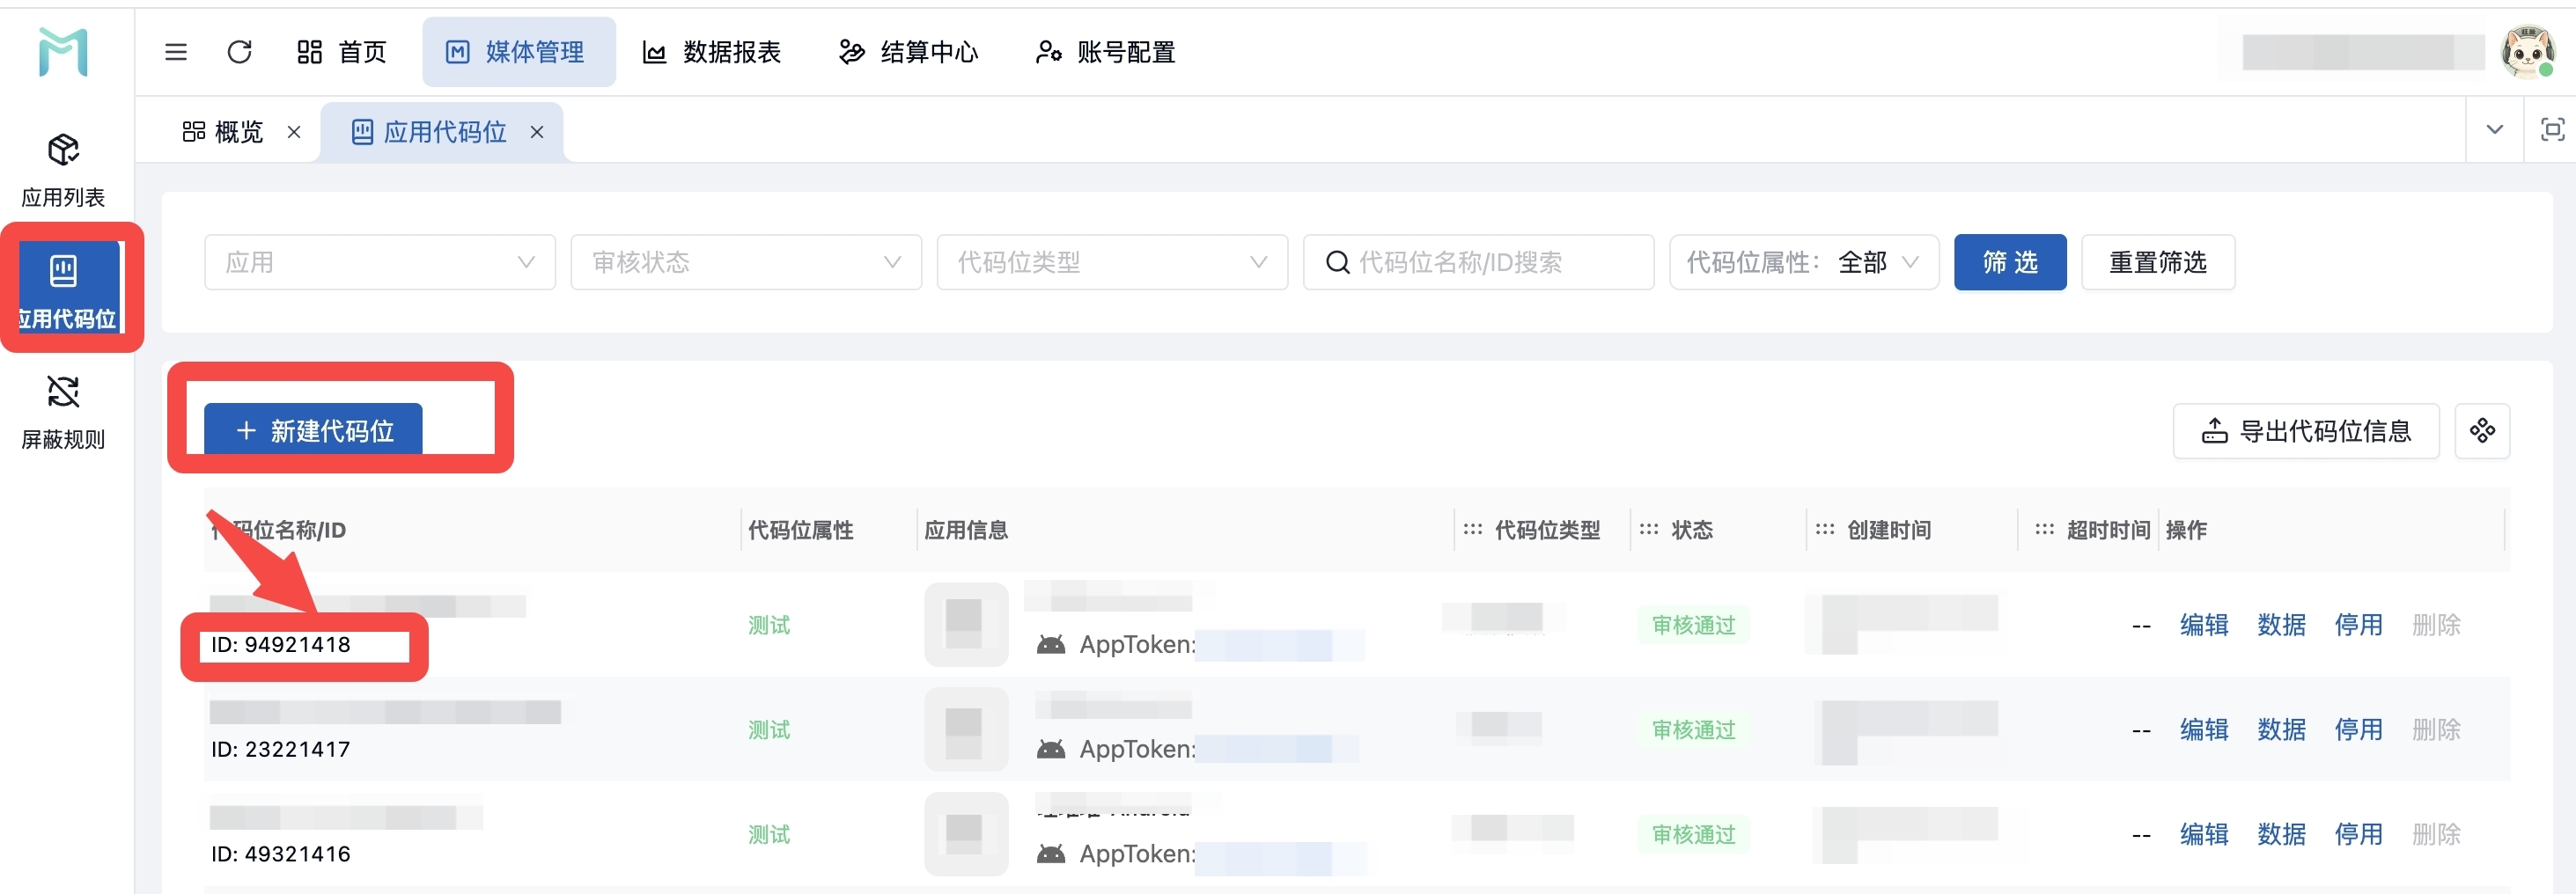Open the 代码位类型 dropdown

1112,262
